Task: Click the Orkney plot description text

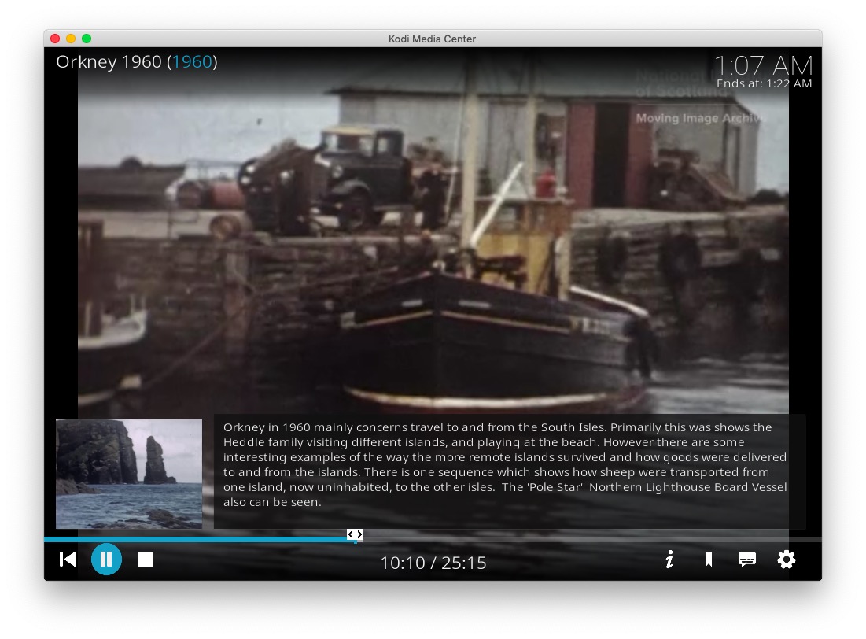Action: 504,464
